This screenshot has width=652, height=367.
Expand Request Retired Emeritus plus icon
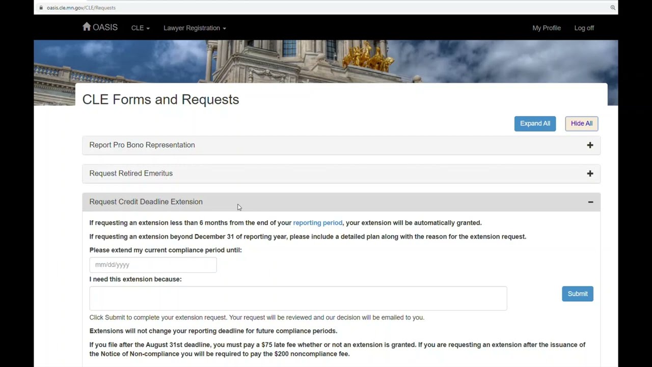[590, 174]
